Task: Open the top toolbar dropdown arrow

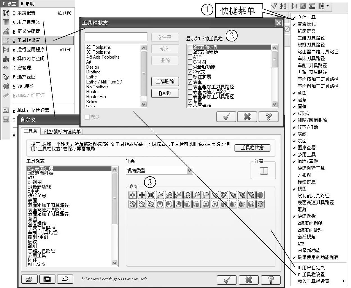Action: pyautogui.click(x=327, y=6)
